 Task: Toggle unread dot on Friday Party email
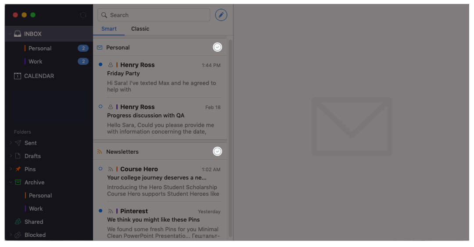coord(101,64)
